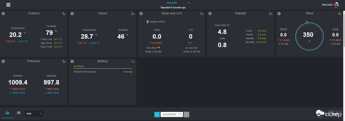345x121 pixels.
Task: Show Rainfall panel graph pulse icon
Action: click(x=271, y=14)
